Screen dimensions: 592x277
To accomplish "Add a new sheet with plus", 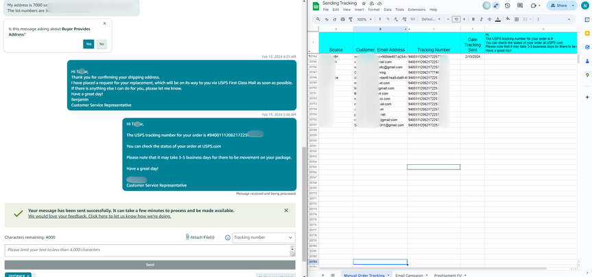I will coord(322,275).
